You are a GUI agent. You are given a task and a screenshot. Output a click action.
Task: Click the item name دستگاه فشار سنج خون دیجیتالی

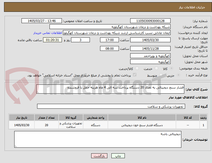142,125
